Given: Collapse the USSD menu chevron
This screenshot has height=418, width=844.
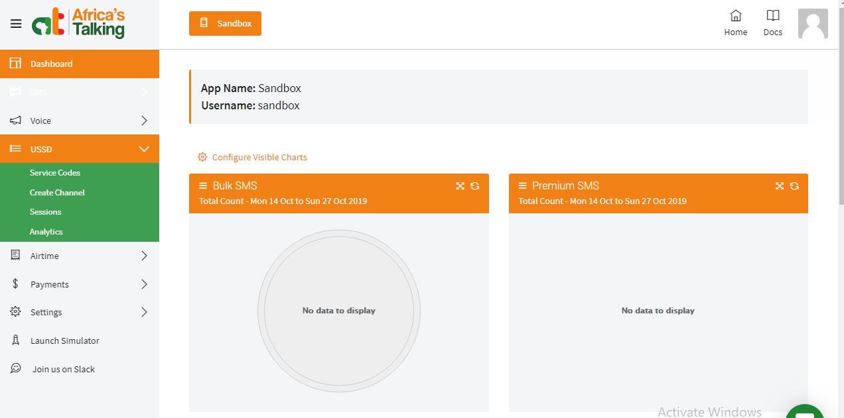Looking at the screenshot, I should coord(144,149).
